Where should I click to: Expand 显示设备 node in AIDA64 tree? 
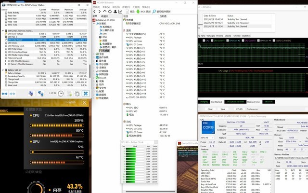coord(94,64)
